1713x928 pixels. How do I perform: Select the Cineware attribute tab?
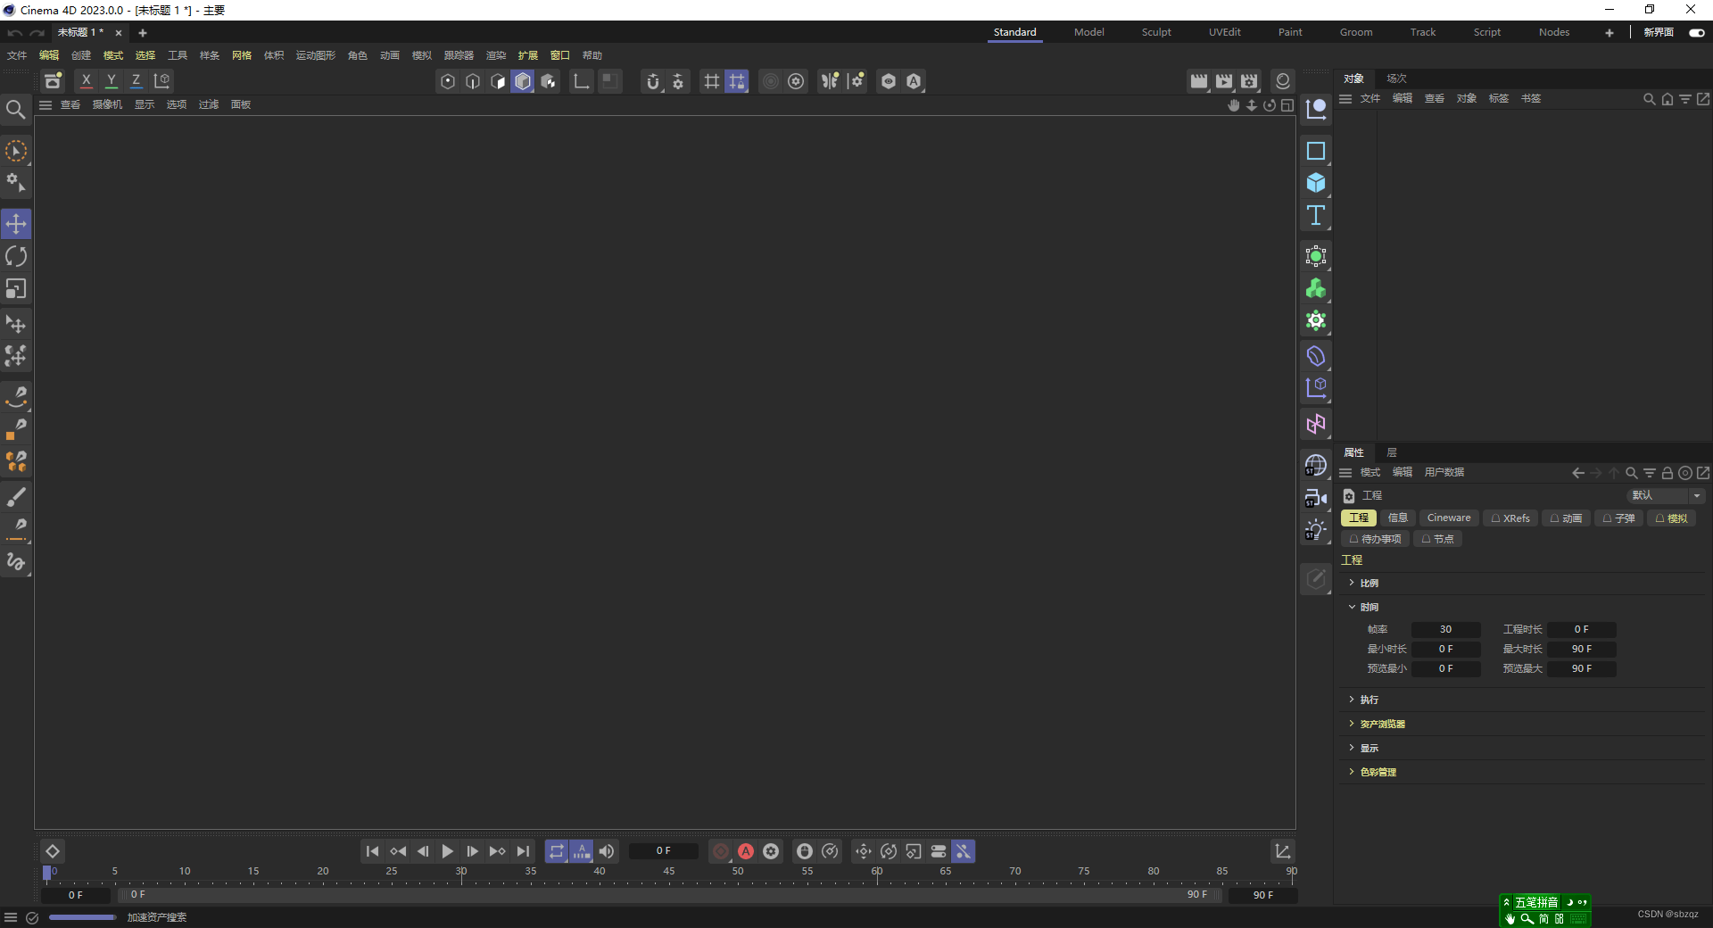(x=1448, y=518)
